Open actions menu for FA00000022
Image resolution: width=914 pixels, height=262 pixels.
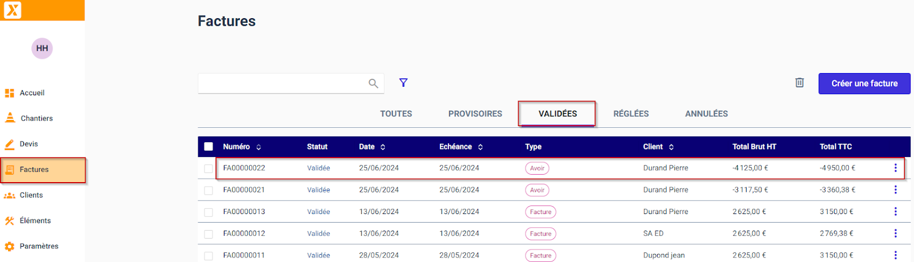pos(895,168)
